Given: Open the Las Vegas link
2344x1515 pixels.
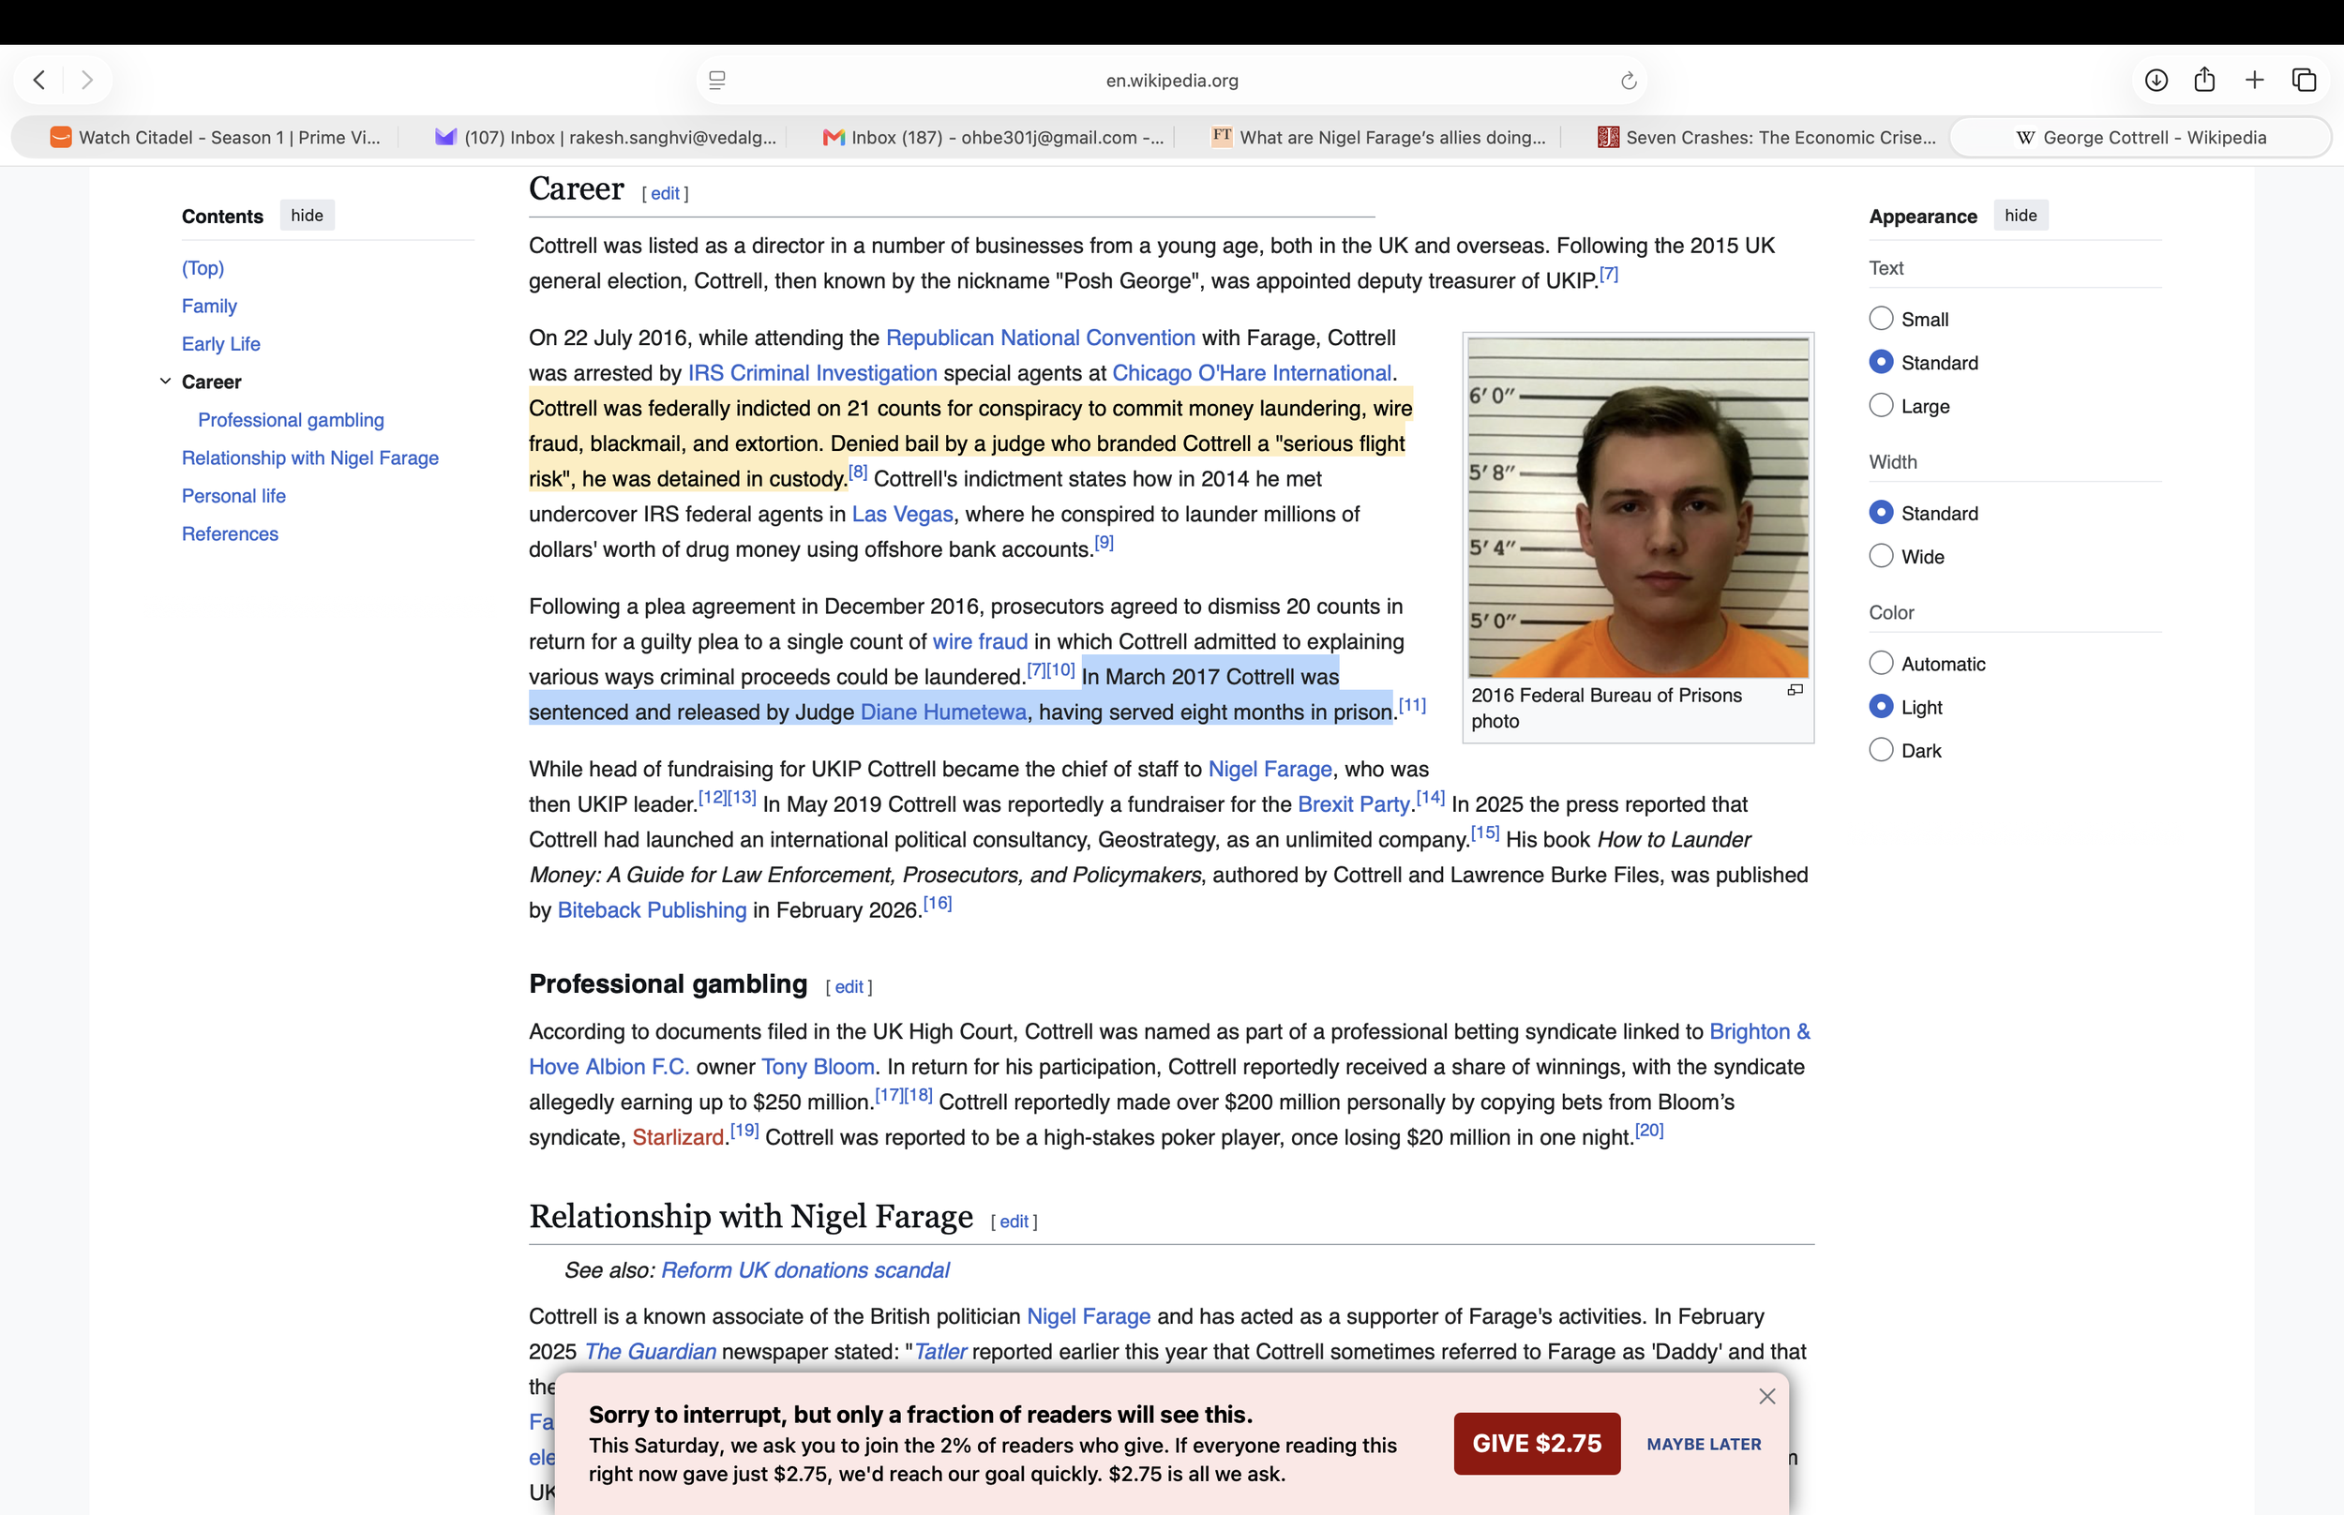Looking at the screenshot, I should click(x=902, y=515).
